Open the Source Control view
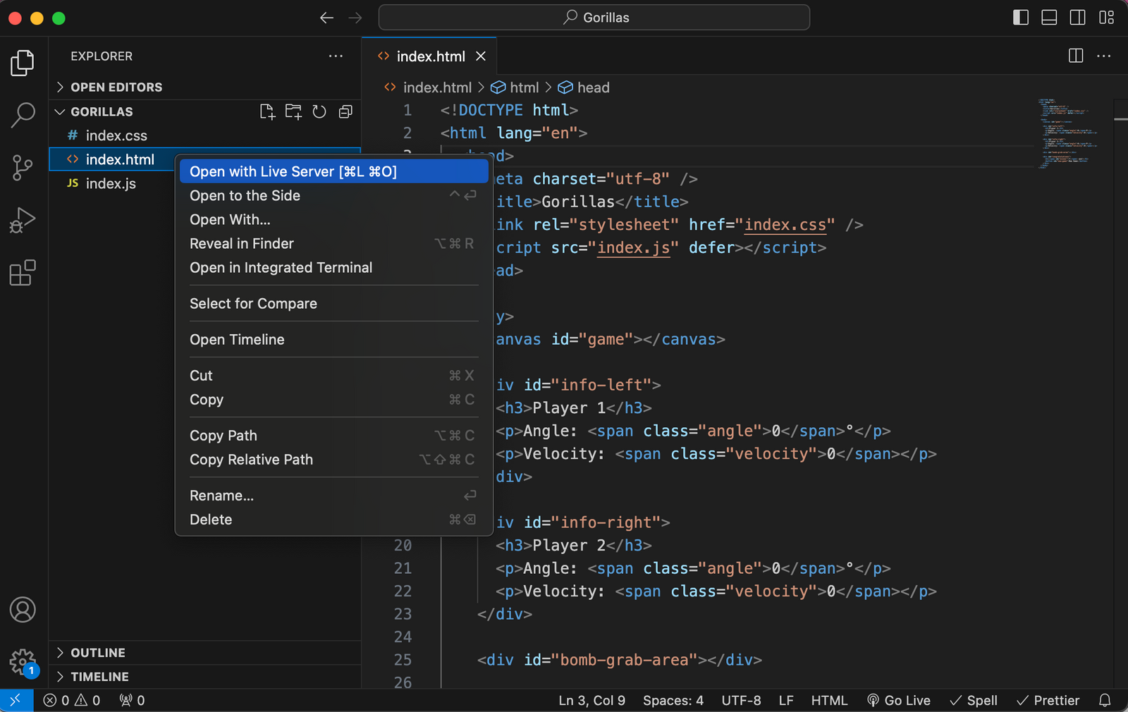The image size is (1128, 712). pyautogui.click(x=23, y=168)
